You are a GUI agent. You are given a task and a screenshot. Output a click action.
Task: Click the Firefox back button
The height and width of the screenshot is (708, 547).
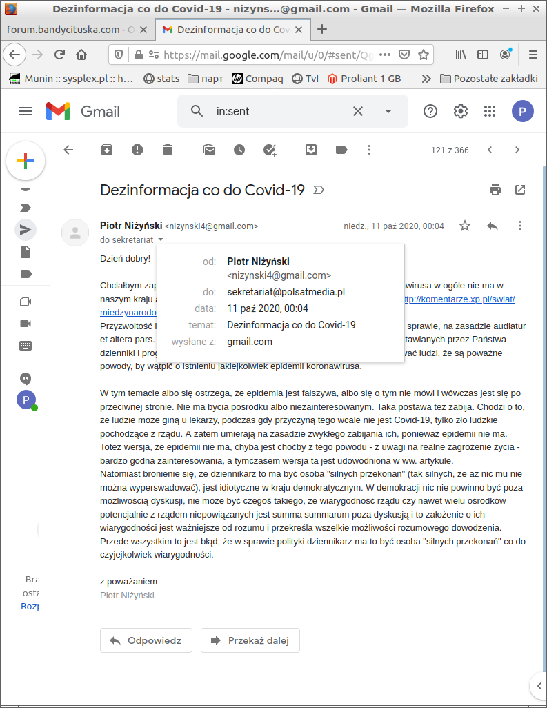14,55
